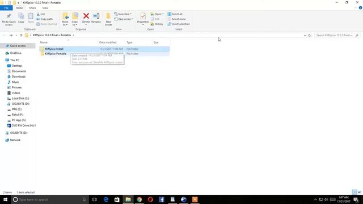Open Task View on taskbar

94,199
